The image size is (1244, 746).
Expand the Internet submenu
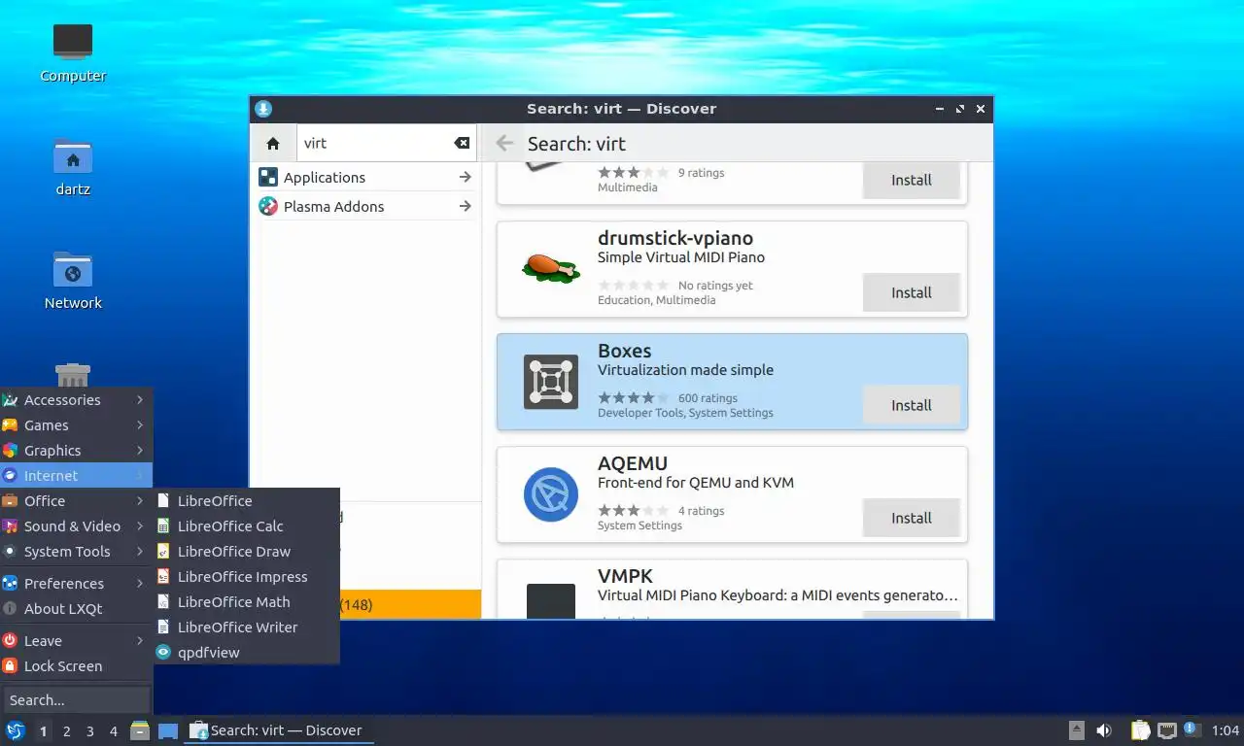click(x=76, y=476)
